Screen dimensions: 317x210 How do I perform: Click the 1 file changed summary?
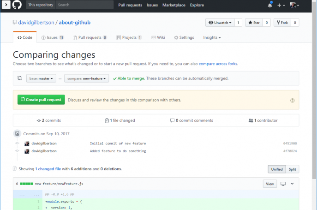(x=120, y=120)
